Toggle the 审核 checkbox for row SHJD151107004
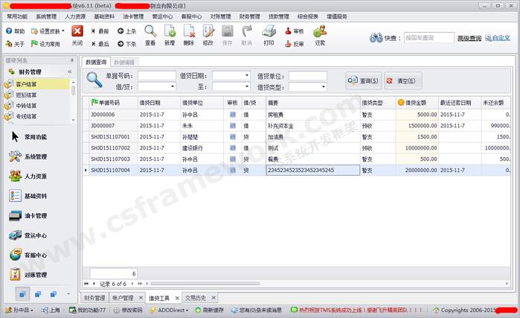This screenshot has width=520, height=318. click(232, 171)
